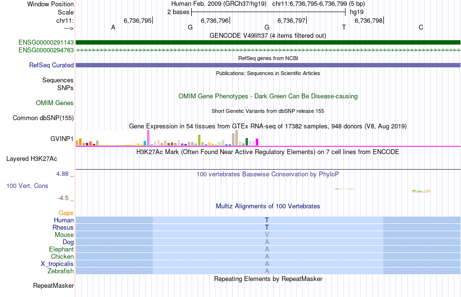The image size is (461, 297).
Task: Click the SNPs track label
Action: 66,88
